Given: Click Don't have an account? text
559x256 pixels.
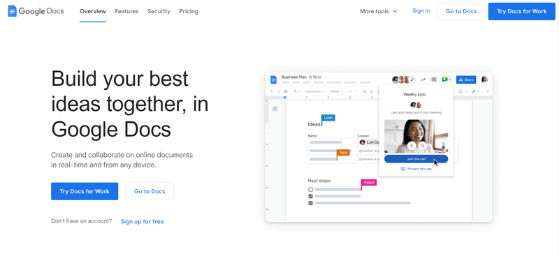Looking at the screenshot, I should point(81,220).
